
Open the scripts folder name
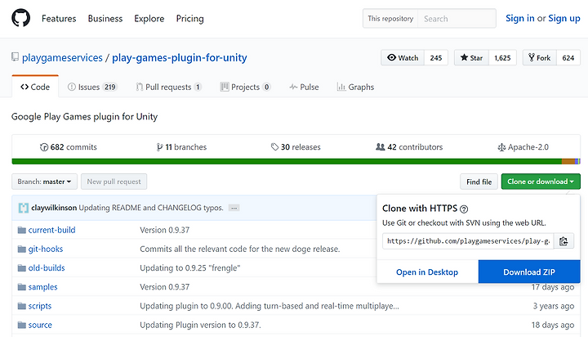point(40,306)
